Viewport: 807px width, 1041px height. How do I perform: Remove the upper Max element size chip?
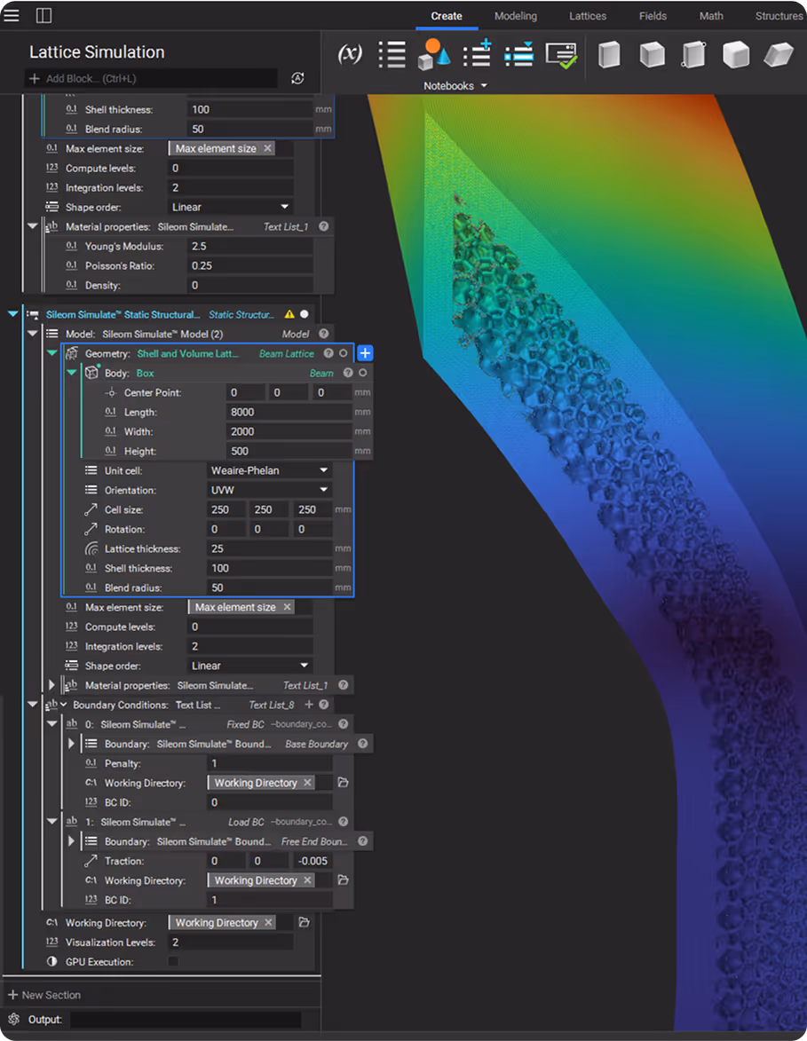pyautogui.click(x=267, y=148)
